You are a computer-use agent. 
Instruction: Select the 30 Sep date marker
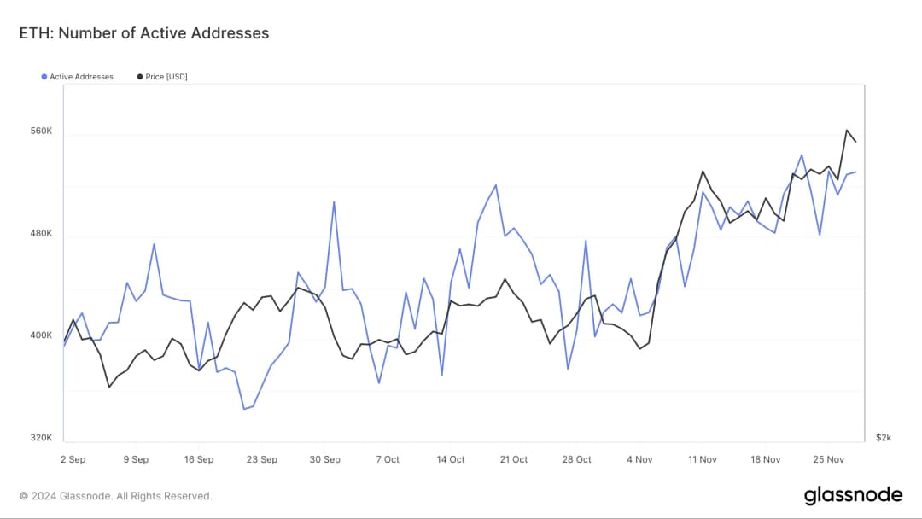click(x=325, y=459)
